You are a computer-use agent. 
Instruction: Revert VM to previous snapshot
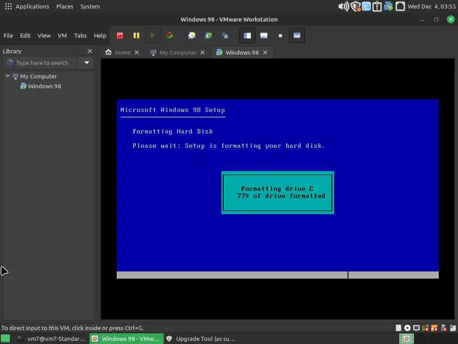[208, 35]
